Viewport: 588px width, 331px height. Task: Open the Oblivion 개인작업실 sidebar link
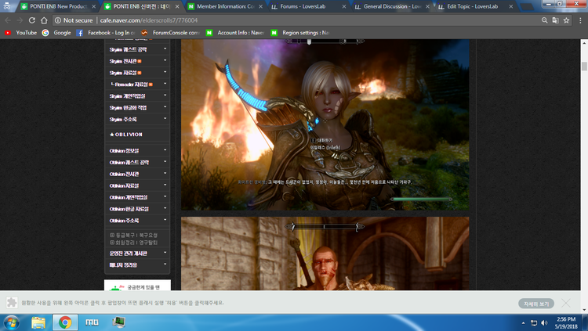(x=129, y=197)
